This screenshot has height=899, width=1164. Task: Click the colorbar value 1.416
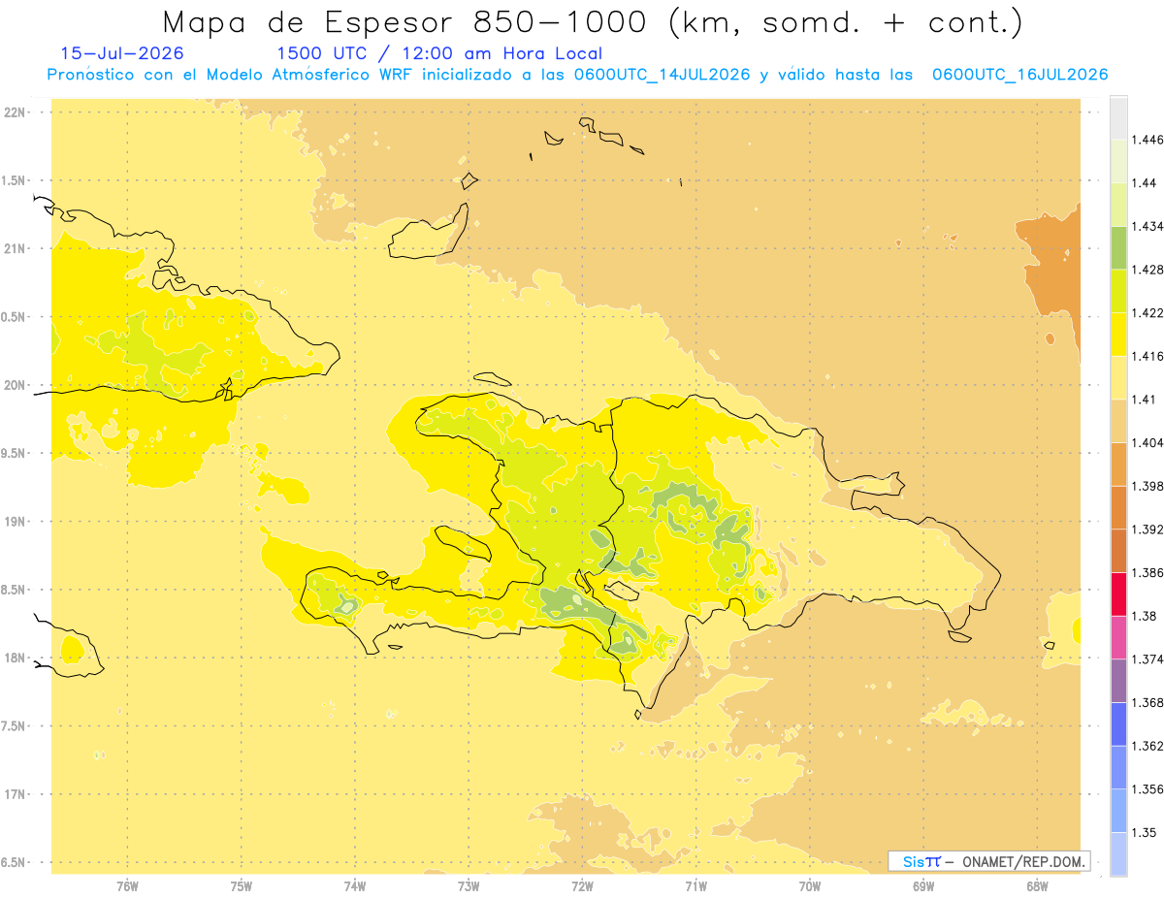click(x=1149, y=356)
